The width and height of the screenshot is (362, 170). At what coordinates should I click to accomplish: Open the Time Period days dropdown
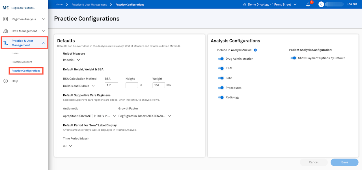pyautogui.click(x=68, y=146)
